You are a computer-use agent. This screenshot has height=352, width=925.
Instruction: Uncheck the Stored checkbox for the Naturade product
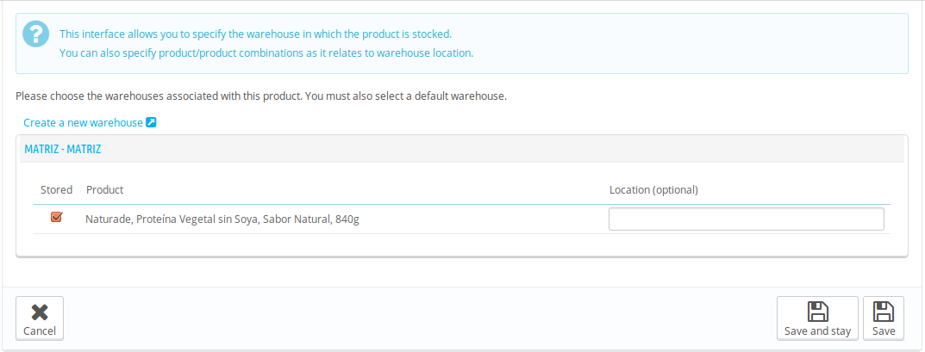57,218
